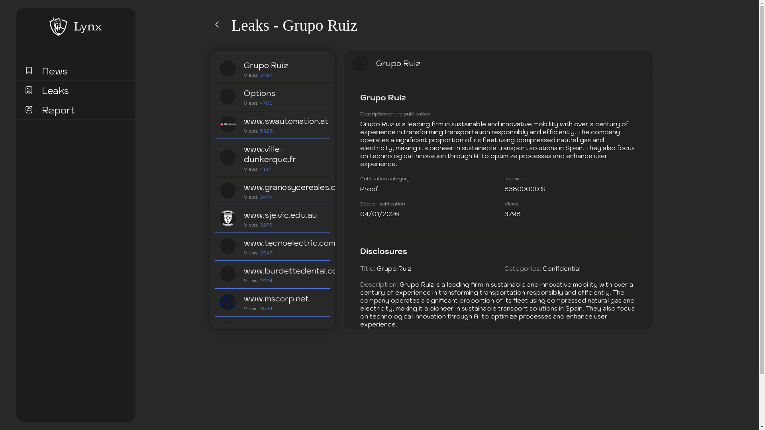
Task: Click the Grupo Ruiz avatar in the detail header
Action: point(360,63)
